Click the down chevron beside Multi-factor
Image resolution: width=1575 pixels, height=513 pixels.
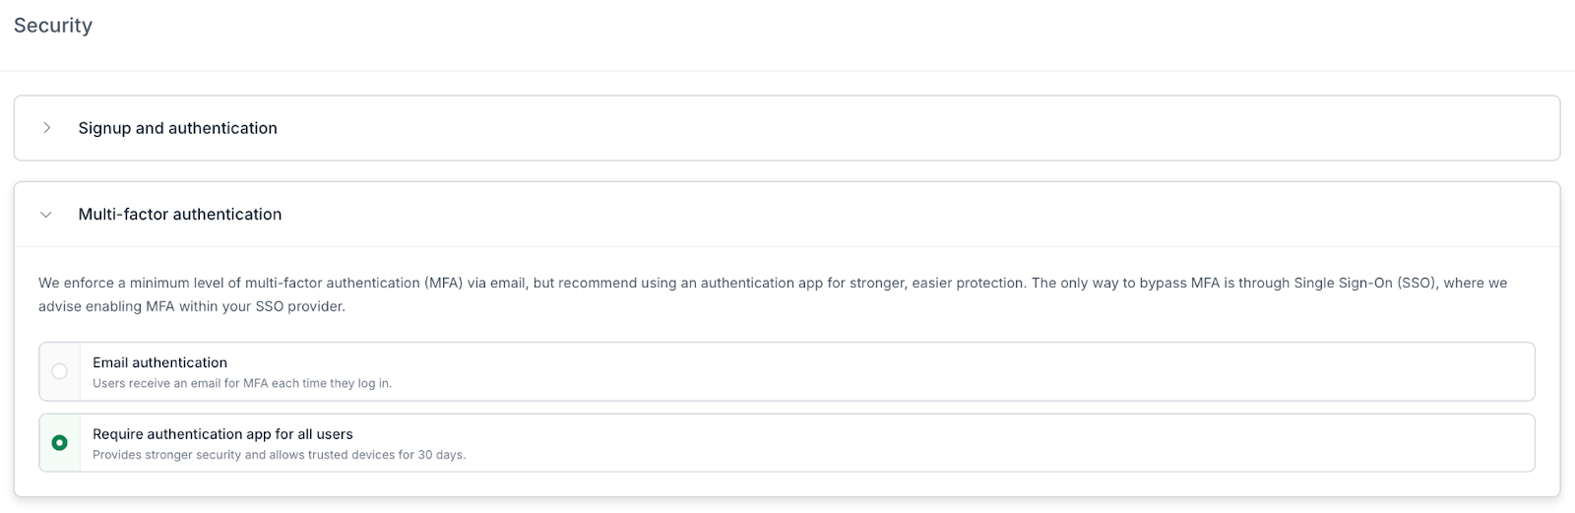point(46,215)
